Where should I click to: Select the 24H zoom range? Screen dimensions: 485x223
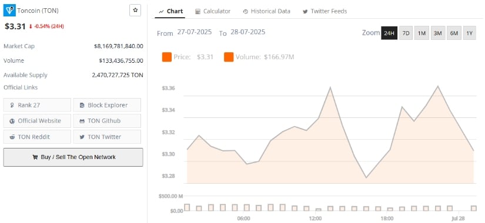coord(389,33)
